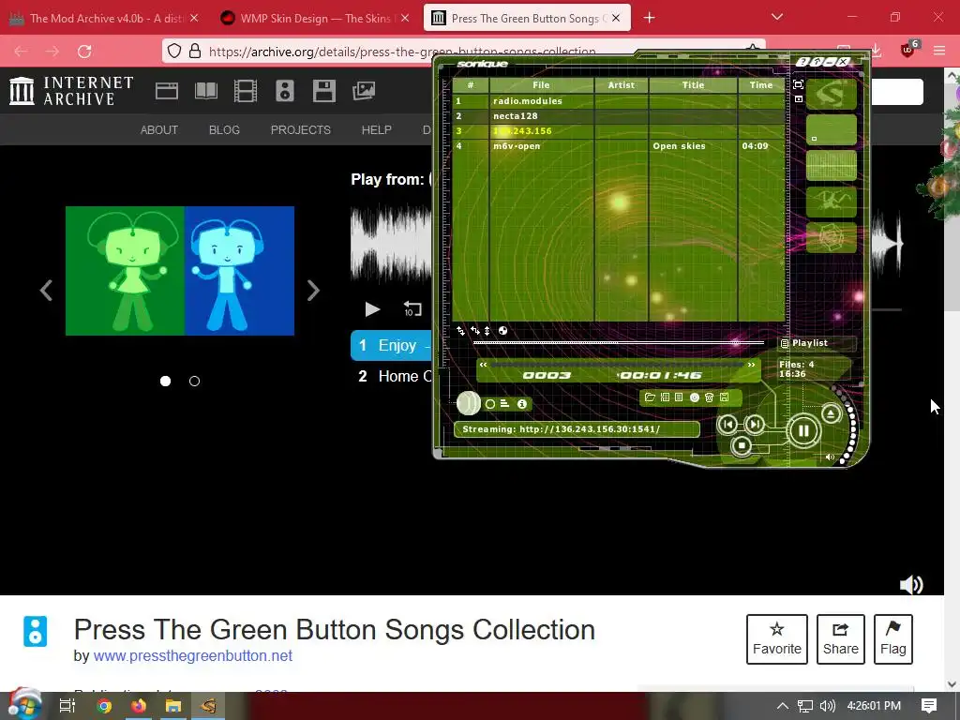Switch to The Mod Archive browser tab
Image resolution: width=960 pixels, height=720 pixels.
pos(106,19)
